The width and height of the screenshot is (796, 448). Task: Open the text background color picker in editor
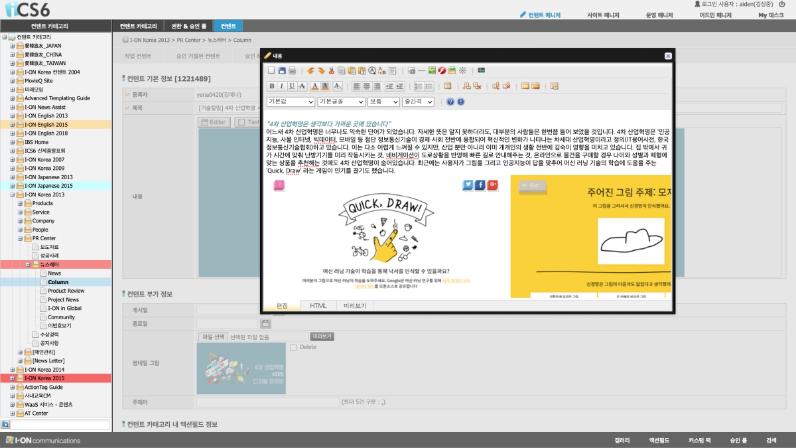tap(326, 86)
